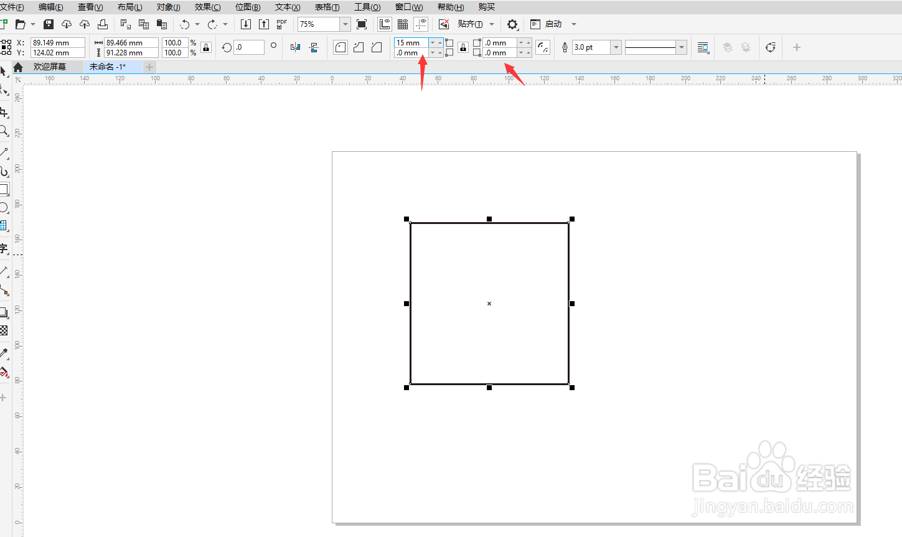This screenshot has height=537, width=902.
Task: Copy the selection with the copy icon
Action: click(144, 24)
